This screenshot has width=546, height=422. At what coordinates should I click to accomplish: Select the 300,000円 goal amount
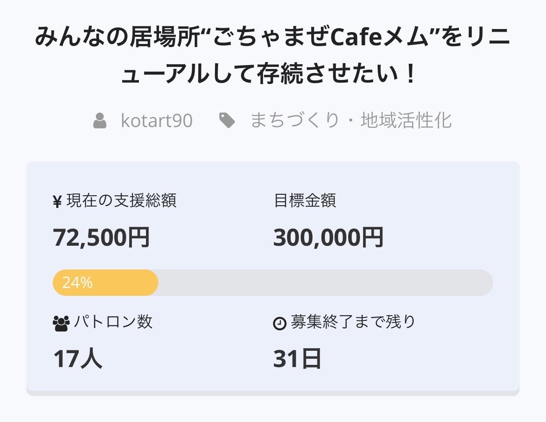click(328, 237)
